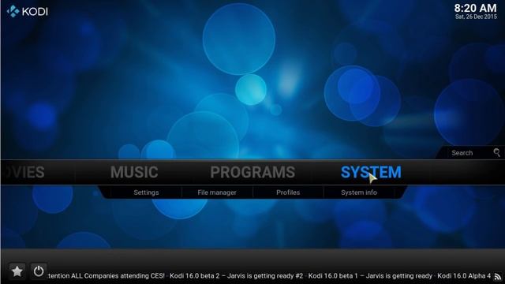Click the Kodi logo

point(28,11)
